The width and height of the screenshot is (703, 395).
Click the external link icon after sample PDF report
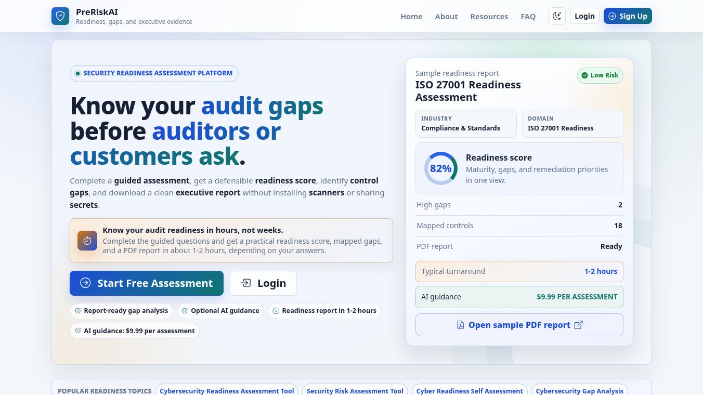pyautogui.click(x=579, y=325)
